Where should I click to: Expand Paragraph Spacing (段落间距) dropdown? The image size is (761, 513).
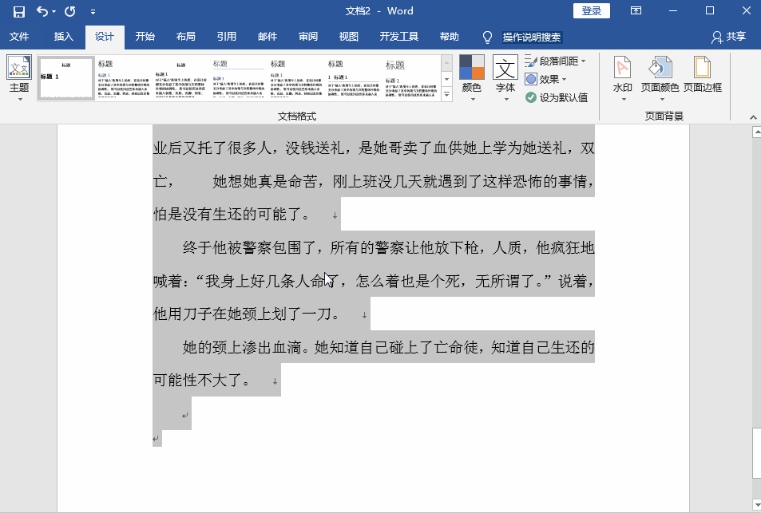(556, 61)
